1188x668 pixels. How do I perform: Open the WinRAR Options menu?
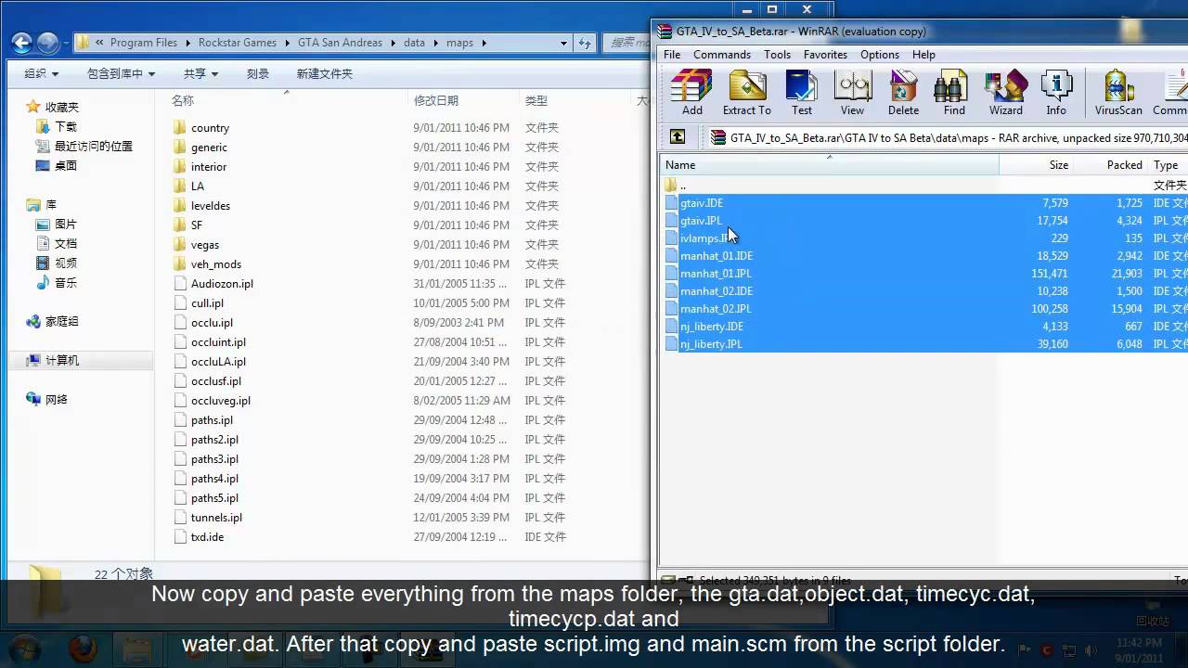(880, 55)
